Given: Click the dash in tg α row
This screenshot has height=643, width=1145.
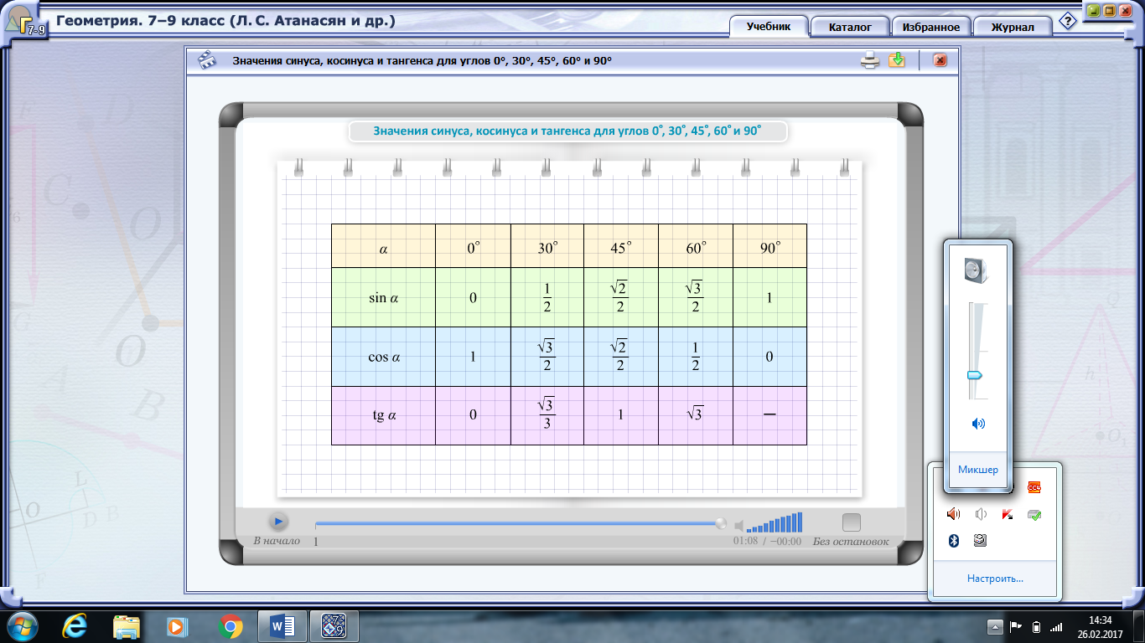Looking at the screenshot, I should click(769, 415).
